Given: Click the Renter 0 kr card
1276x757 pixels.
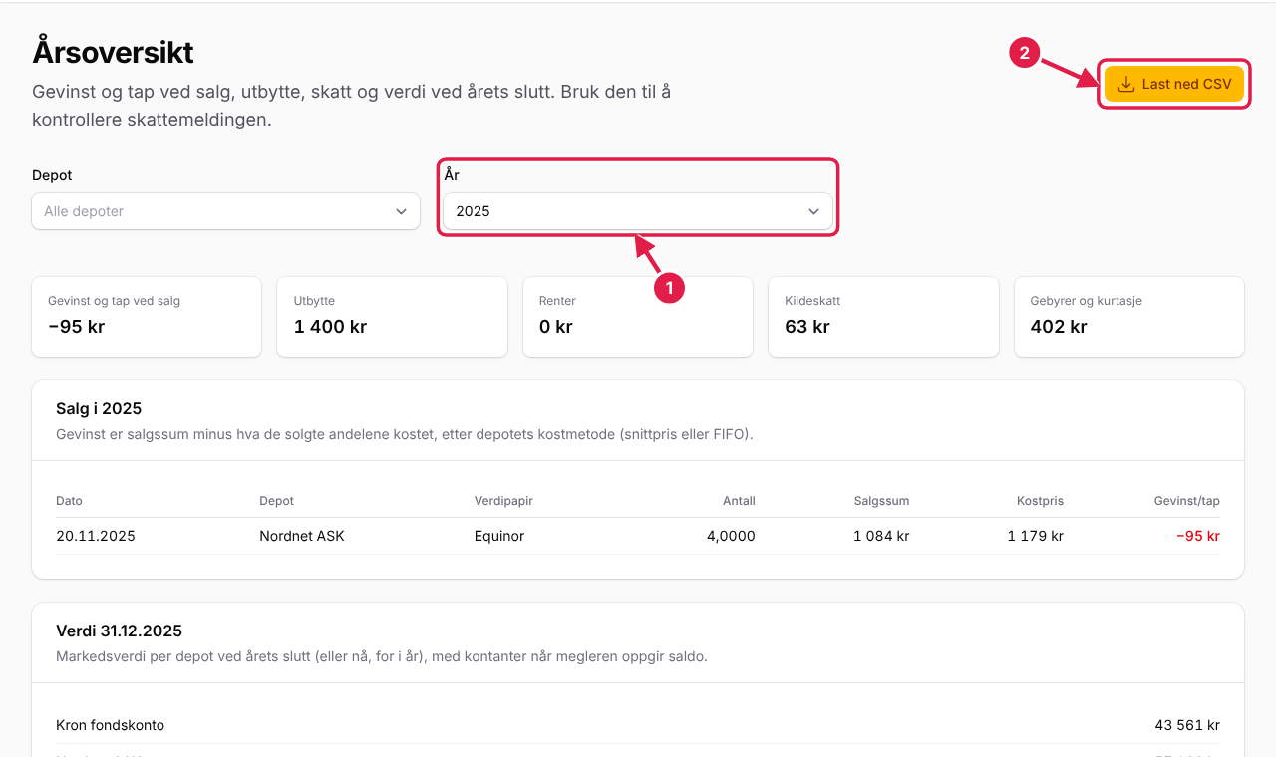Looking at the screenshot, I should click(x=638, y=317).
